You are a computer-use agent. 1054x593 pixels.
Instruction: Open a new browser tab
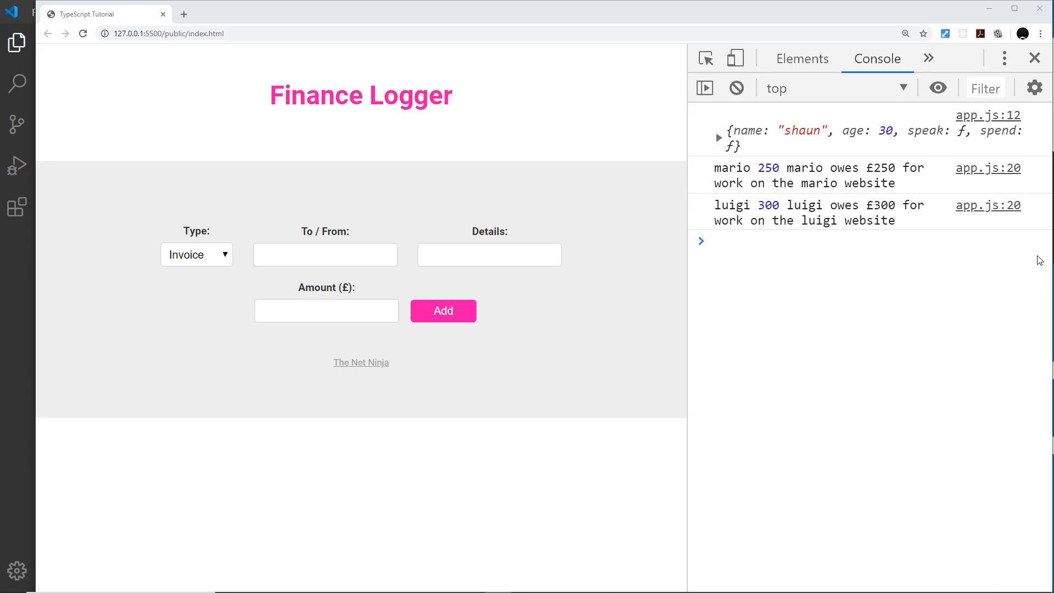[184, 14]
